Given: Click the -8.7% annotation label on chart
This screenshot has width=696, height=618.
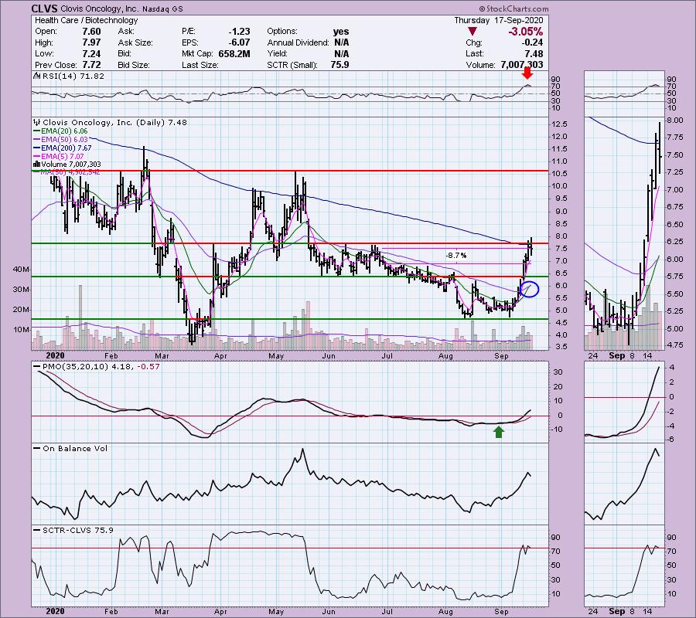Looking at the screenshot, I should [x=455, y=256].
